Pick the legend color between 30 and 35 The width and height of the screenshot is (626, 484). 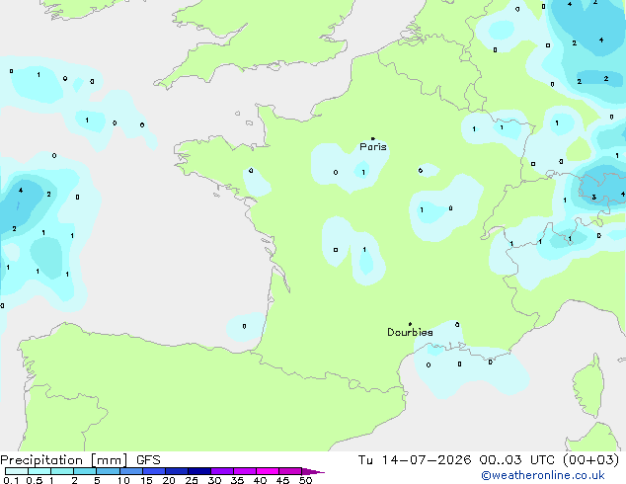221,471
